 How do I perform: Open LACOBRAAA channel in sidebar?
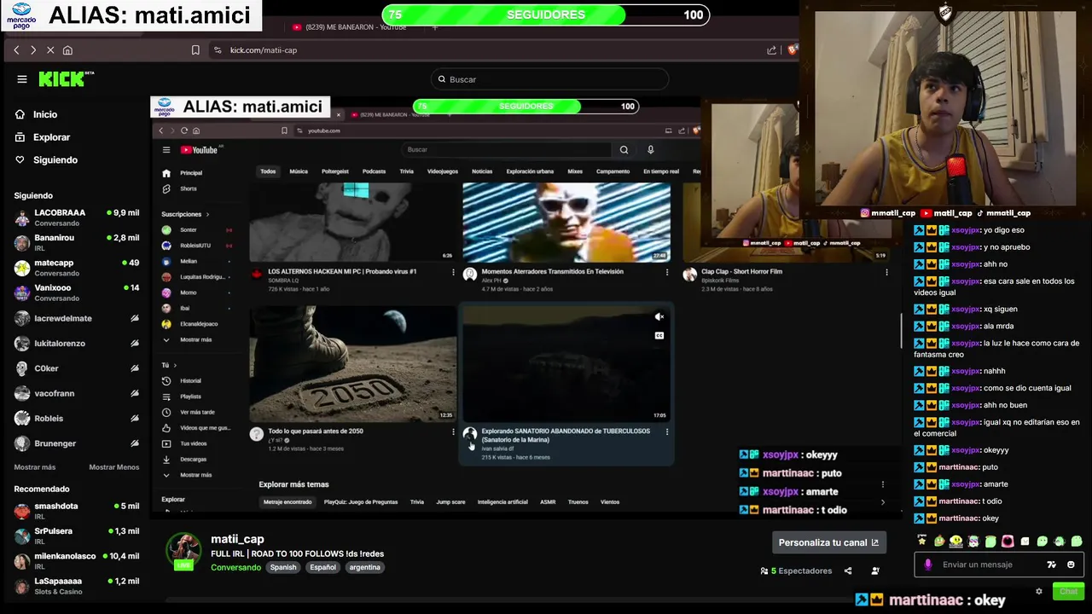point(77,217)
